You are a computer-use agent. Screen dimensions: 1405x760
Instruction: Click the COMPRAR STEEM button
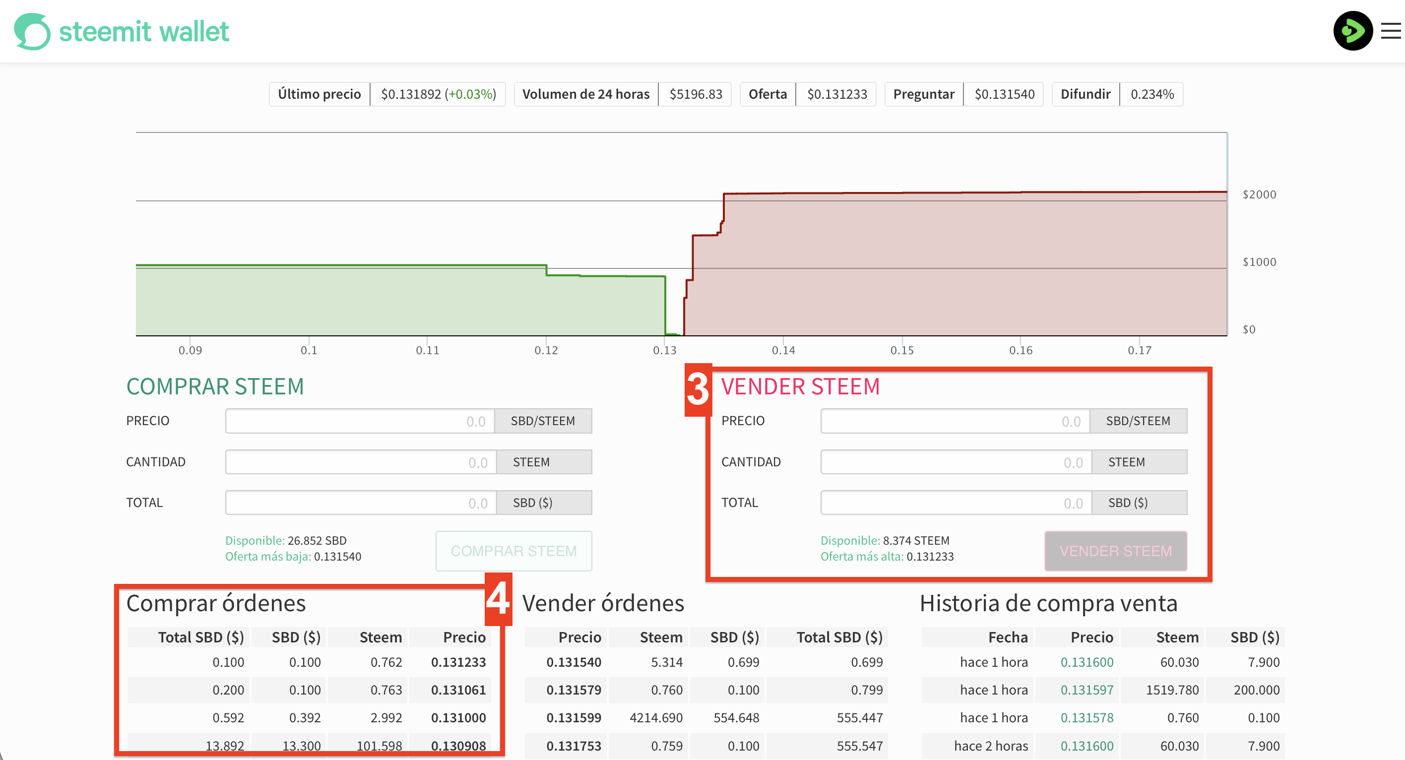(x=514, y=551)
